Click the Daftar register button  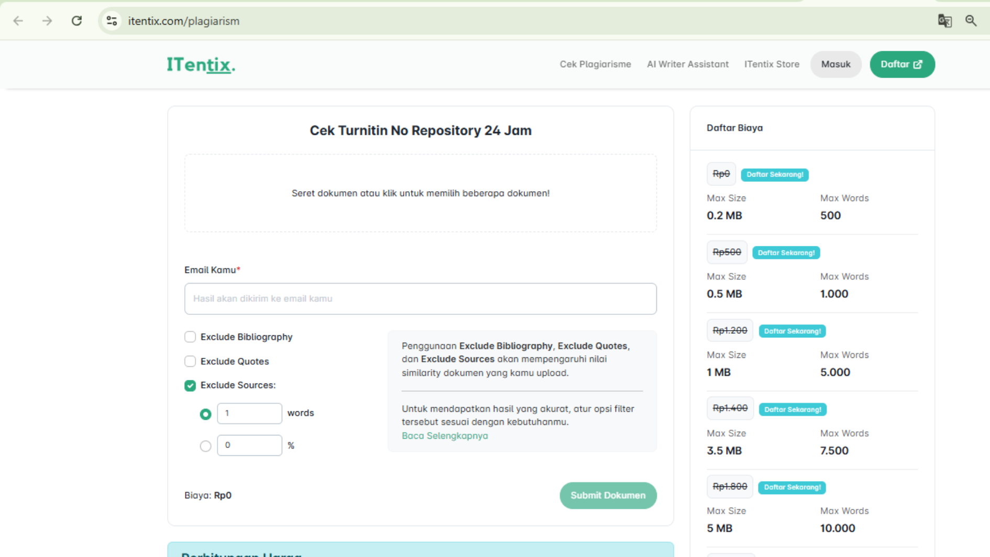(901, 64)
